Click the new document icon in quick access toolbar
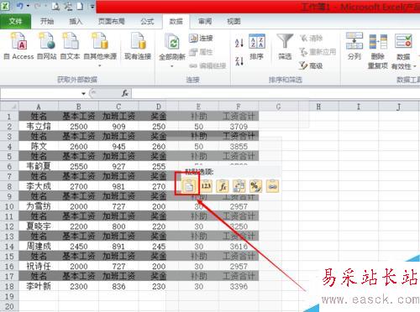Viewport: 420px width, 312px height. pos(80,6)
